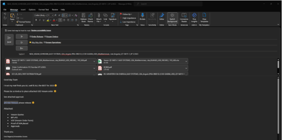Toggle underline formatting
The width and height of the screenshot is (282, 140).
click(43, 20)
